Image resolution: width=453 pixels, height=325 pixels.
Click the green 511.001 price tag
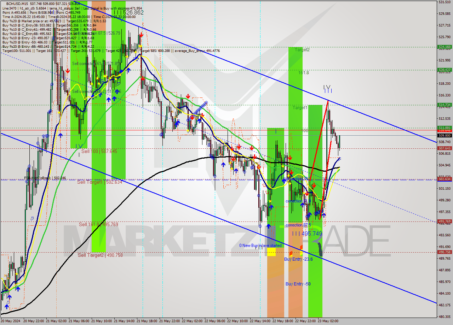445,128
